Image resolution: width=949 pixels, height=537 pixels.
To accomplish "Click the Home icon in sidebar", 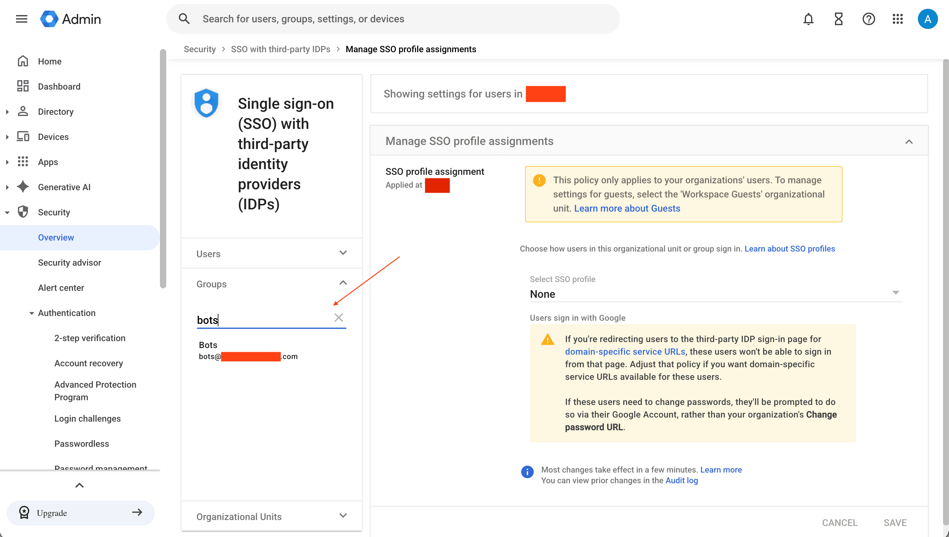I will tap(23, 61).
